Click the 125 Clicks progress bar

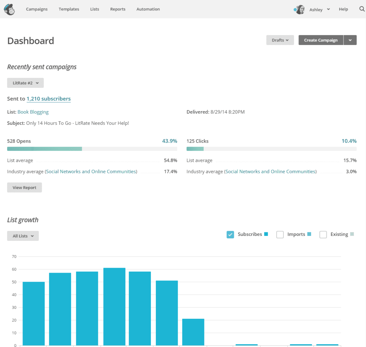pyautogui.click(x=272, y=149)
